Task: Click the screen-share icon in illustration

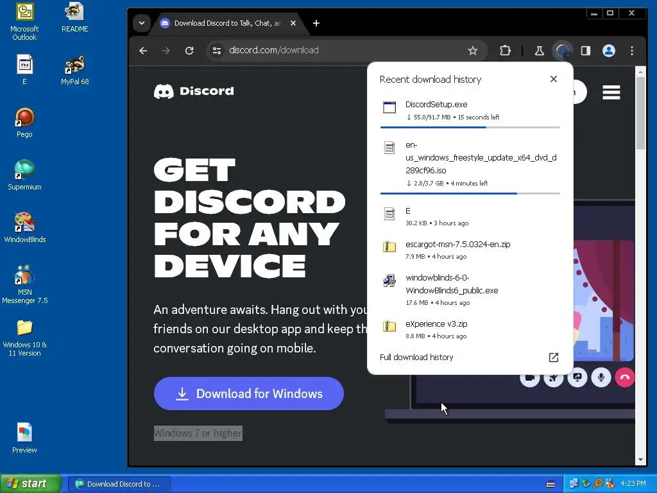Action: click(x=577, y=377)
